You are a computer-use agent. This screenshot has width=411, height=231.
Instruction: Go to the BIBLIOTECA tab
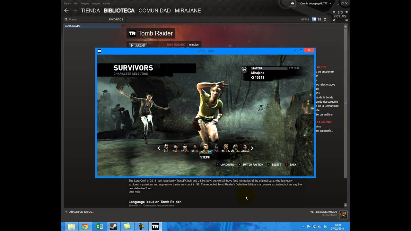(119, 11)
